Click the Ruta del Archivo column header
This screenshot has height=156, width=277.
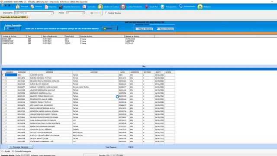click(102, 36)
